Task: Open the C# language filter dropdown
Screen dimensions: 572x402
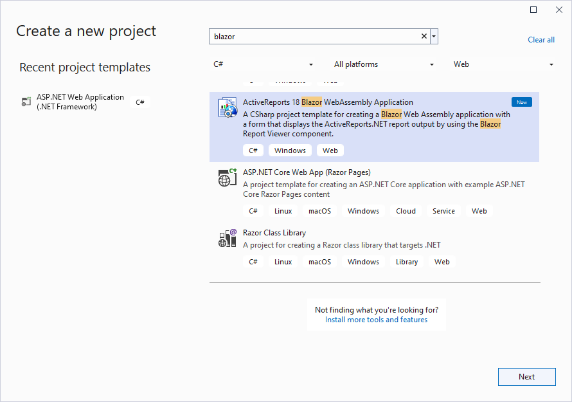Action: [263, 64]
